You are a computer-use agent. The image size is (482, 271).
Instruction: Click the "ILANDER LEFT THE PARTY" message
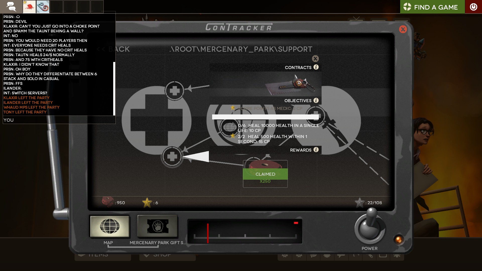coord(28,103)
